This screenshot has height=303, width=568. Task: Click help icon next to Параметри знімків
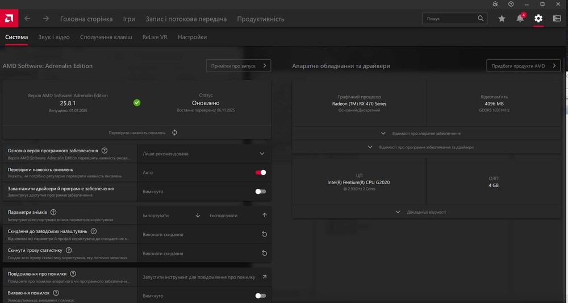53,212
